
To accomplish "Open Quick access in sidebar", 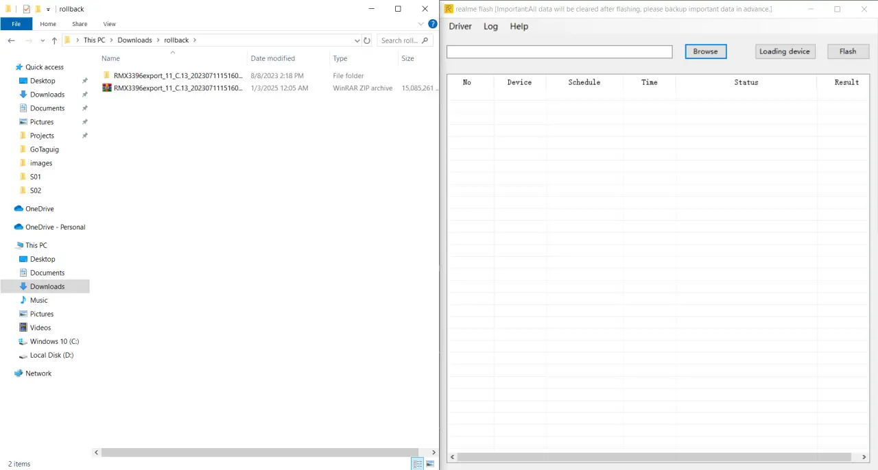I will click(45, 67).
